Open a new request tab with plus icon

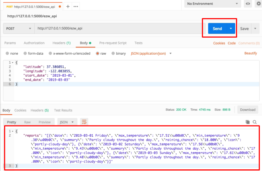[x=68, y=7]
